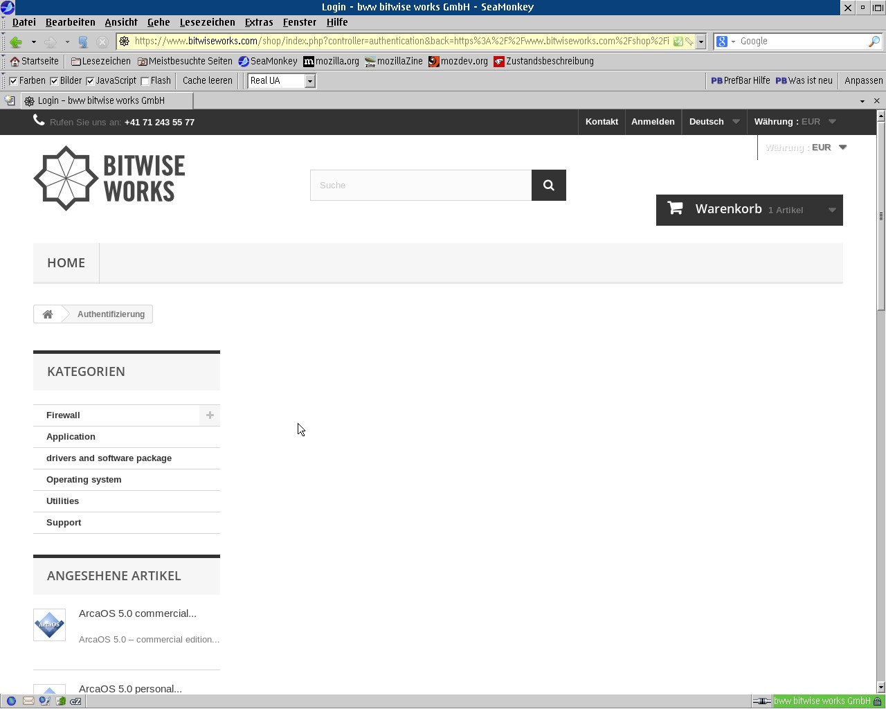This screenshot has height=709, width=886.
Task: Click the Kontakt link
Action: pyautogui.click(x=602, y=122)
